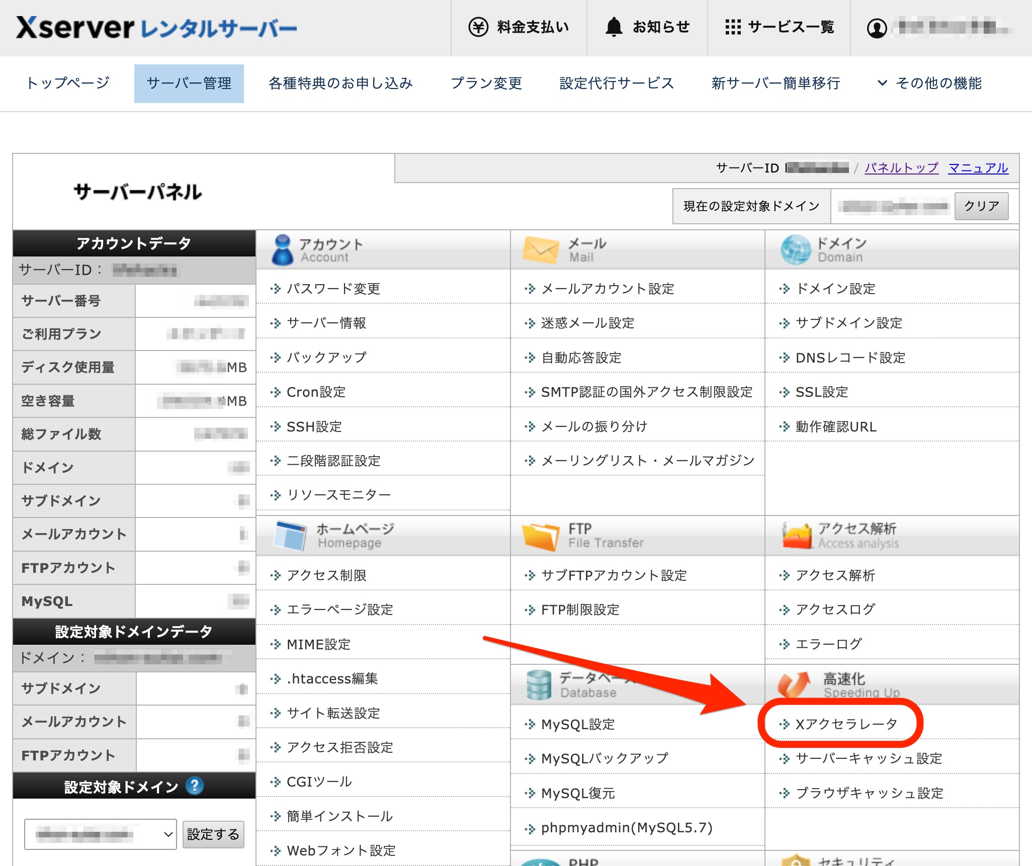Open Cron設定 link
Viewport: 1032px width, 866px height.
(x=316, y=392)
